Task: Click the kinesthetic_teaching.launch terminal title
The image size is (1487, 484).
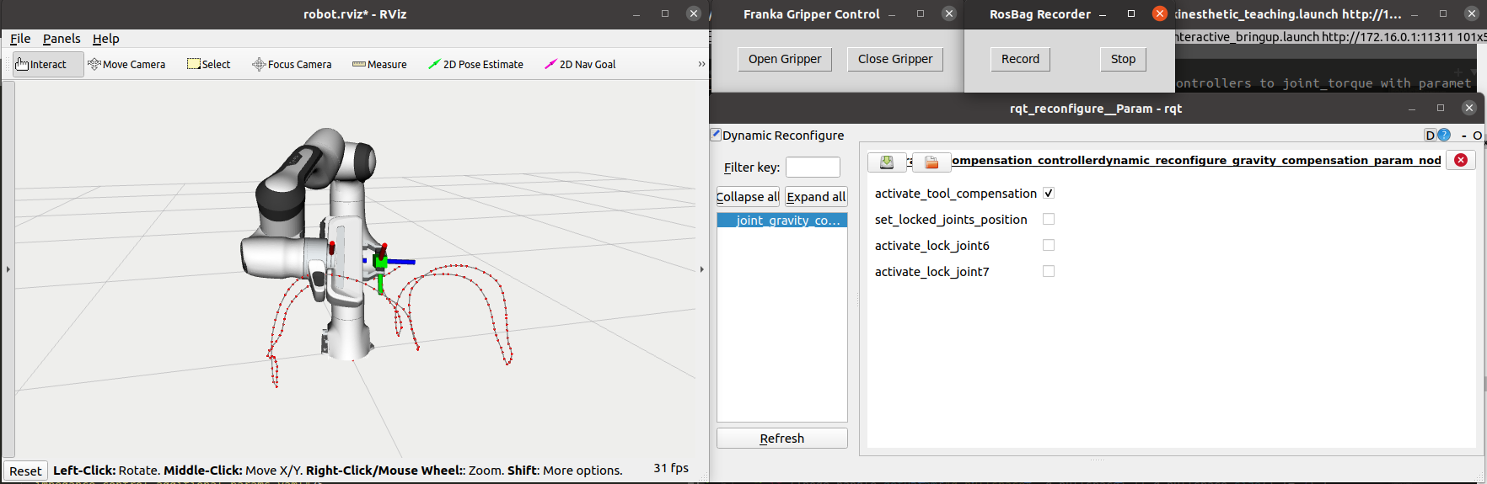Action: click(x=1288, y=14)
